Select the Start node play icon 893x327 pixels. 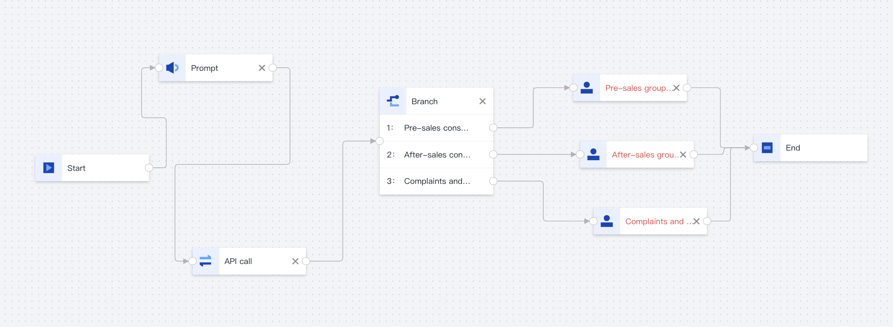48,168
